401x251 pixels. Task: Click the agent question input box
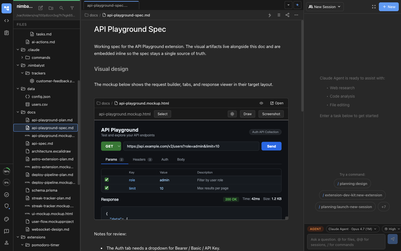click(346, 242)
